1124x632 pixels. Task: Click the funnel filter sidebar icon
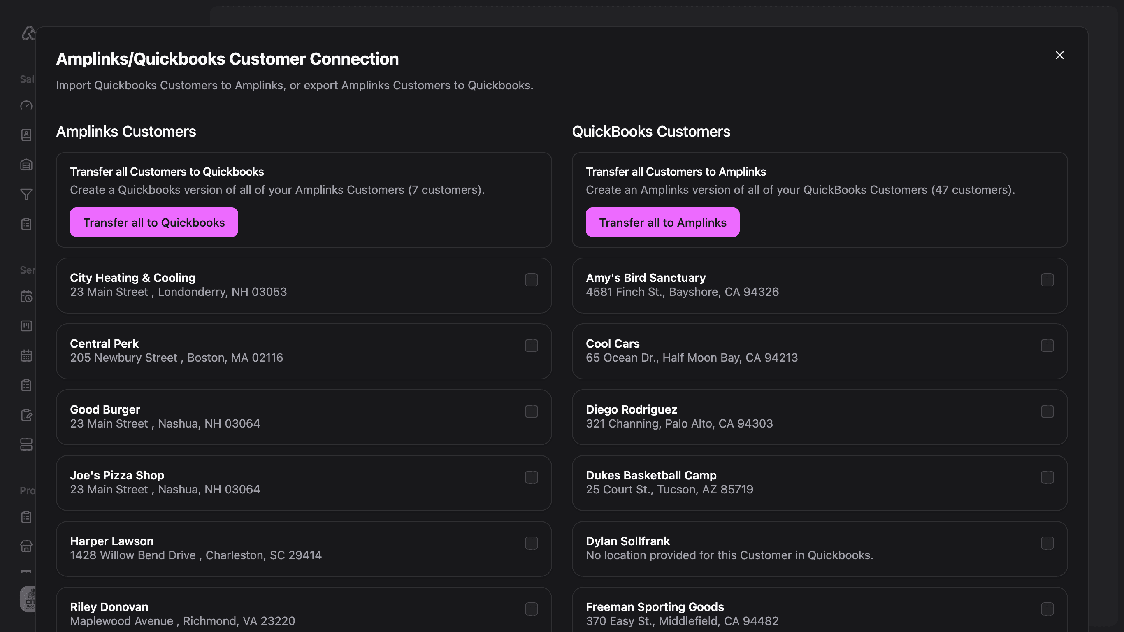click(26, 194)
